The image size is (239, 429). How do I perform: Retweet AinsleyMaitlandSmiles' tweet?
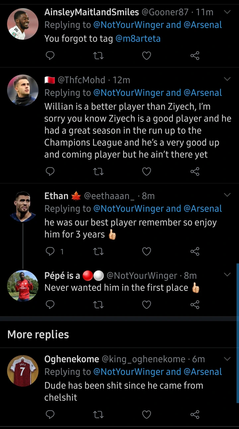pyautogui.click(x=99, y=56)
